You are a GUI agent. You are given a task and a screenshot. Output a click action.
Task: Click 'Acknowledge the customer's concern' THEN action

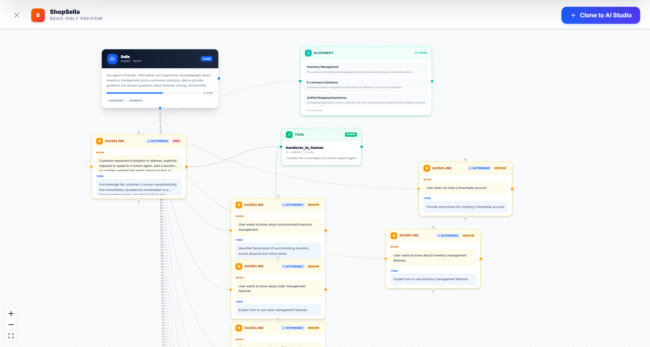tap(139, 188)
